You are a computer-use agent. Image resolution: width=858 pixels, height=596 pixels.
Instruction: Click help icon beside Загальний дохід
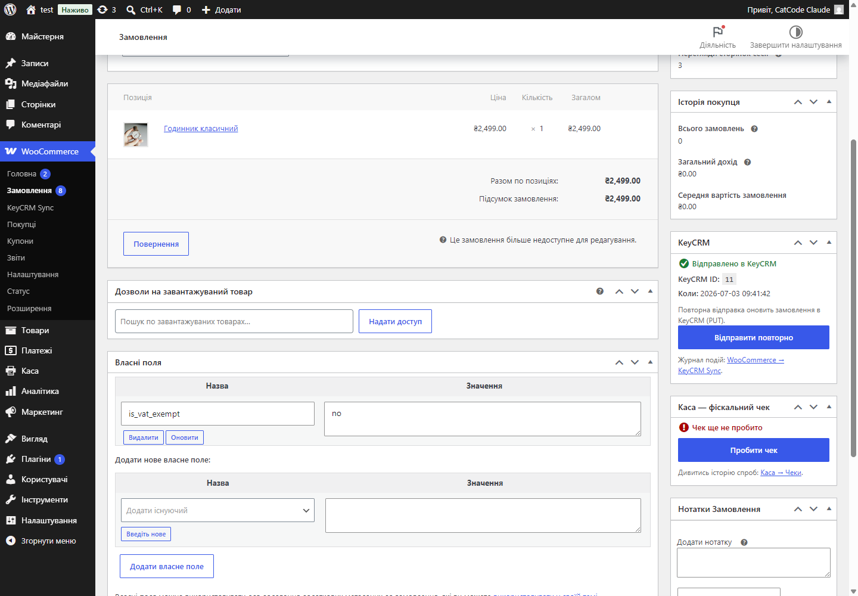pyautogui.click(x=748, y=162)
